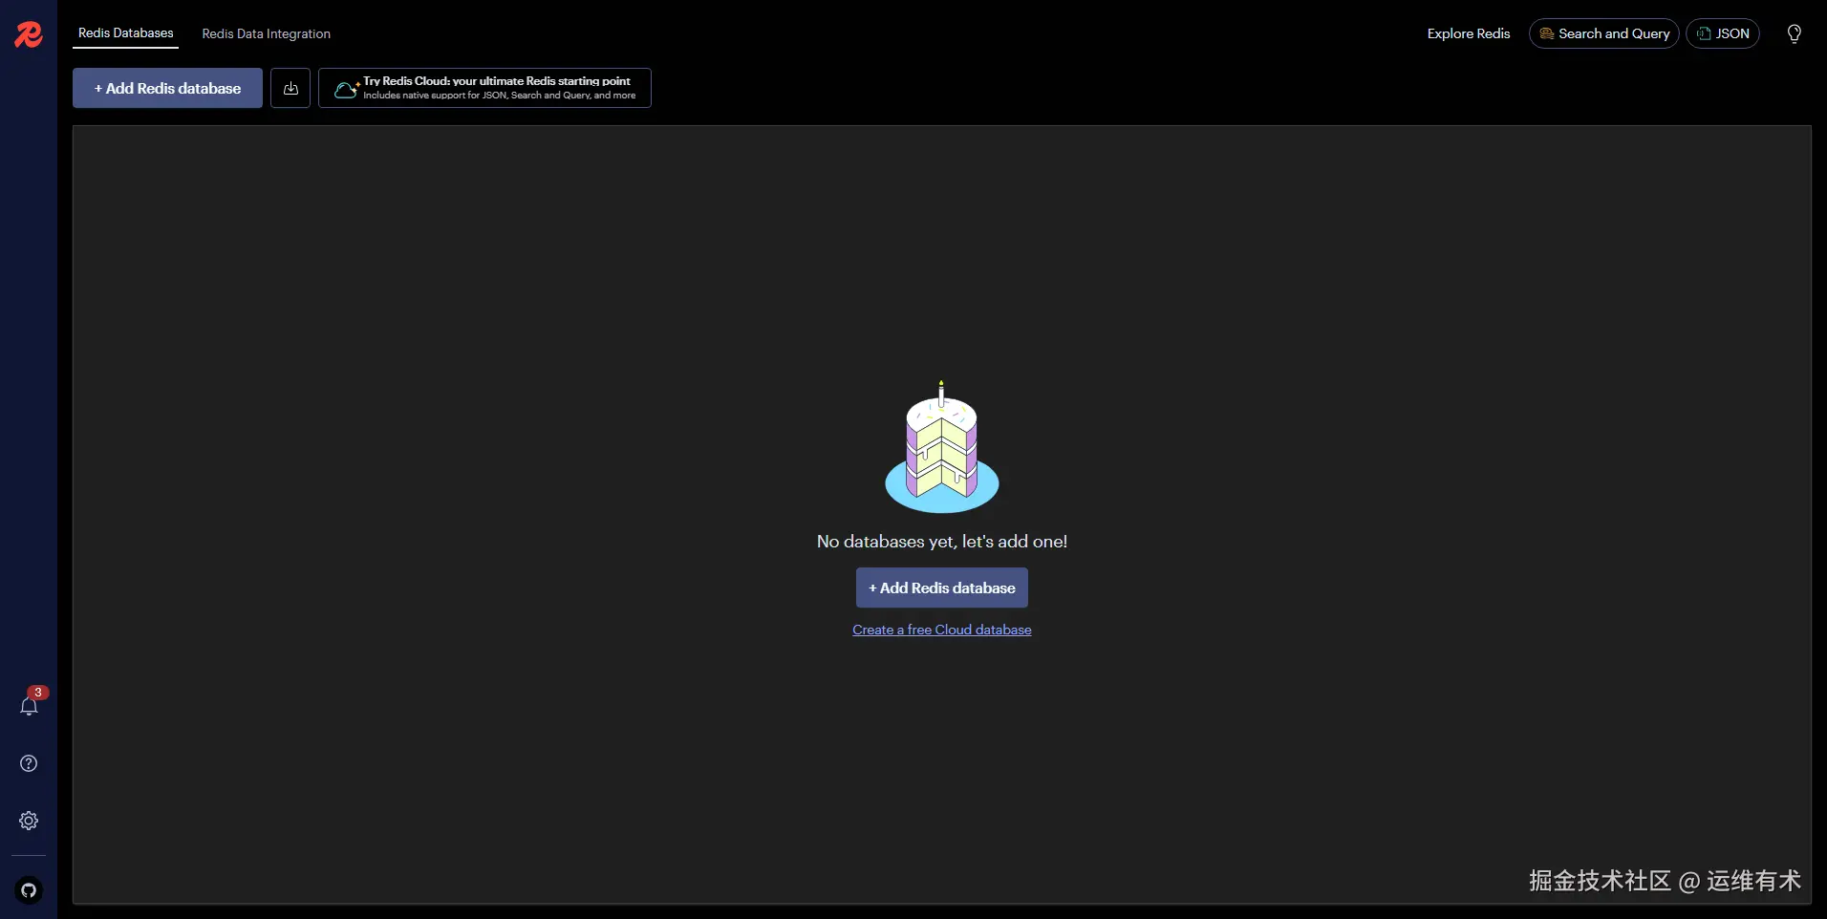Click the top Add Redis database button

pos(166,88)
